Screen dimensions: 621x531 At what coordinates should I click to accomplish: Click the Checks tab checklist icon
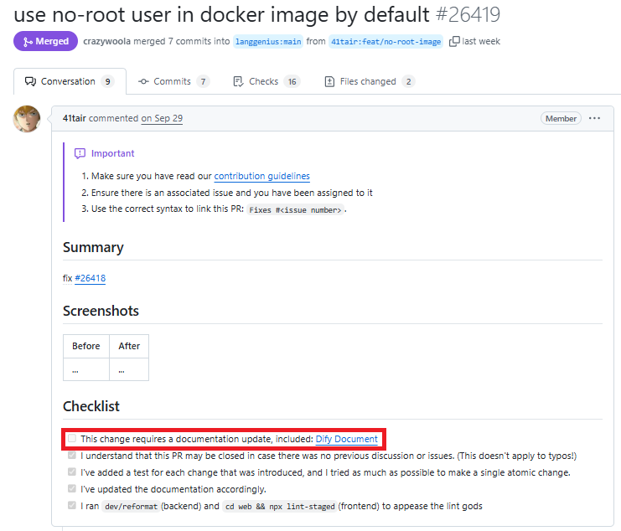pyautogui.click(x=239, y=81)
